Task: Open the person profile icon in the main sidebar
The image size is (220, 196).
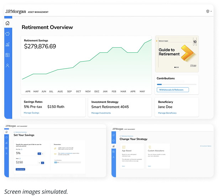Action: [x=7, y=66]
